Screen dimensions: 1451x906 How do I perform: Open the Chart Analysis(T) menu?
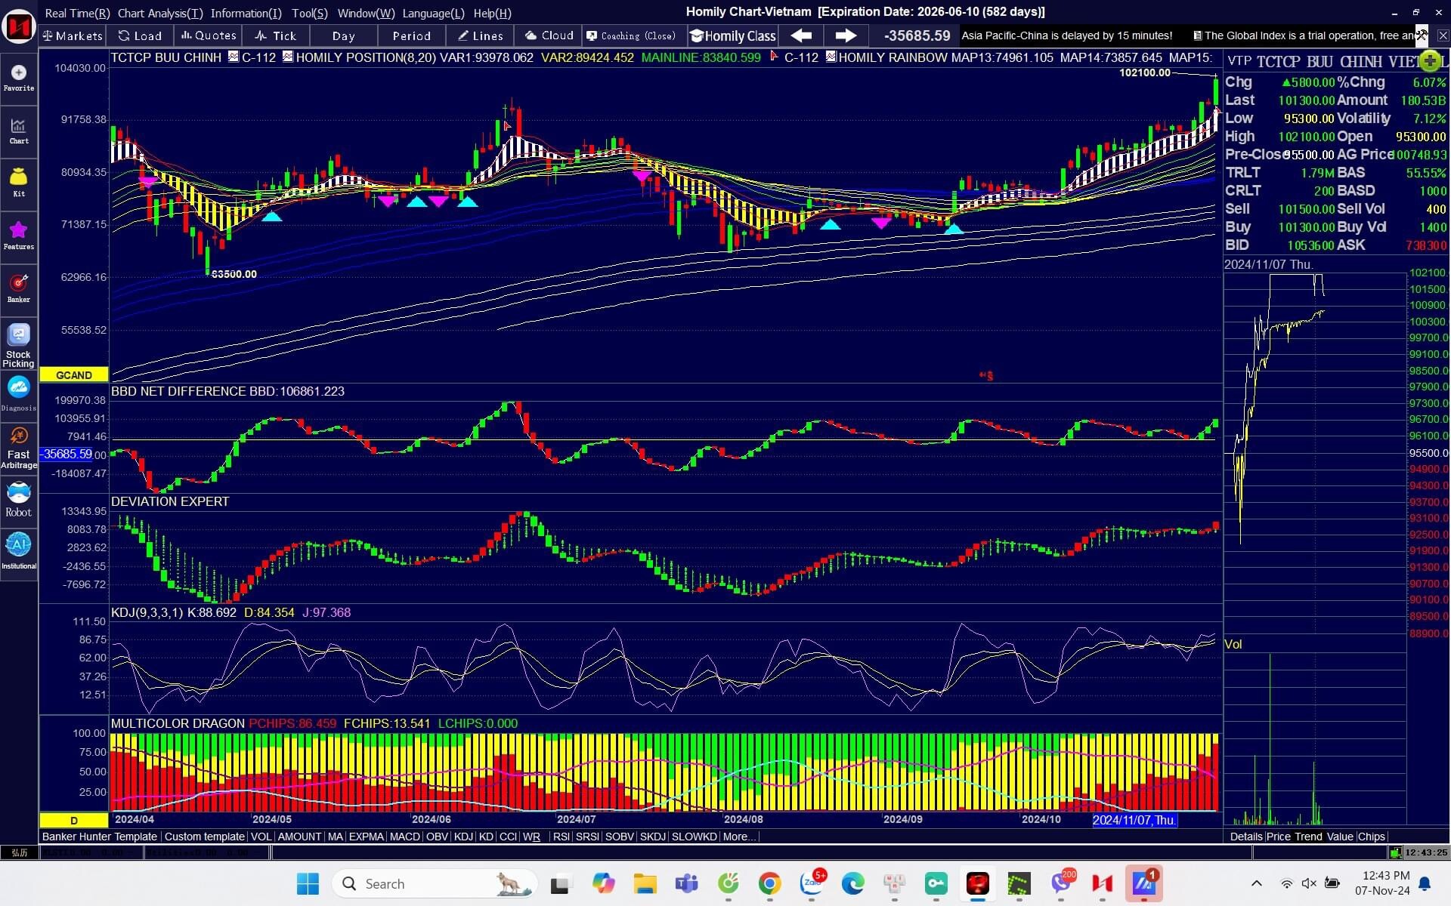[160, 13]
